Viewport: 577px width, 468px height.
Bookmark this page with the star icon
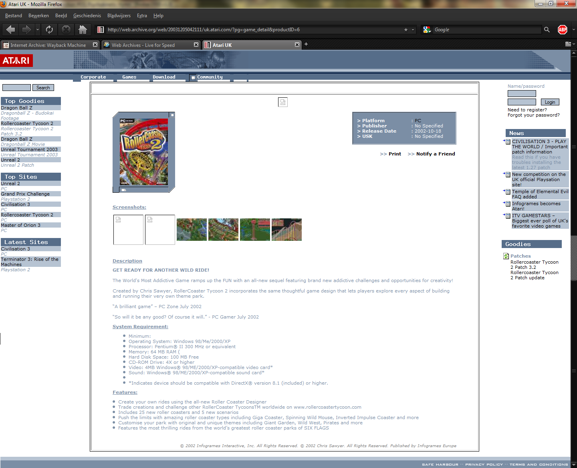[406, 30]
